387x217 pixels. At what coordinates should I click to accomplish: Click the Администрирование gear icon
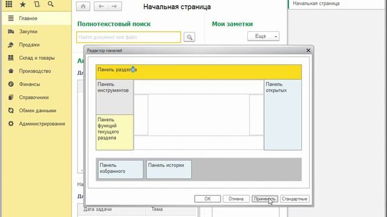11,124
